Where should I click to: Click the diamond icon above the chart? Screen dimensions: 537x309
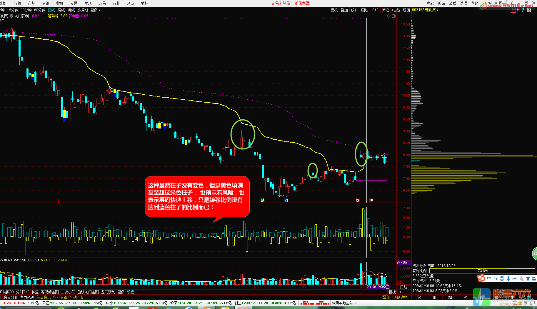pyautogui.click(x=388, y=16)
